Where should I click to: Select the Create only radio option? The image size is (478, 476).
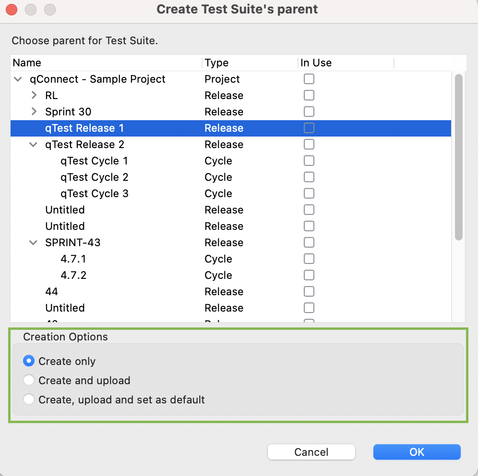(x=29, y=361)
